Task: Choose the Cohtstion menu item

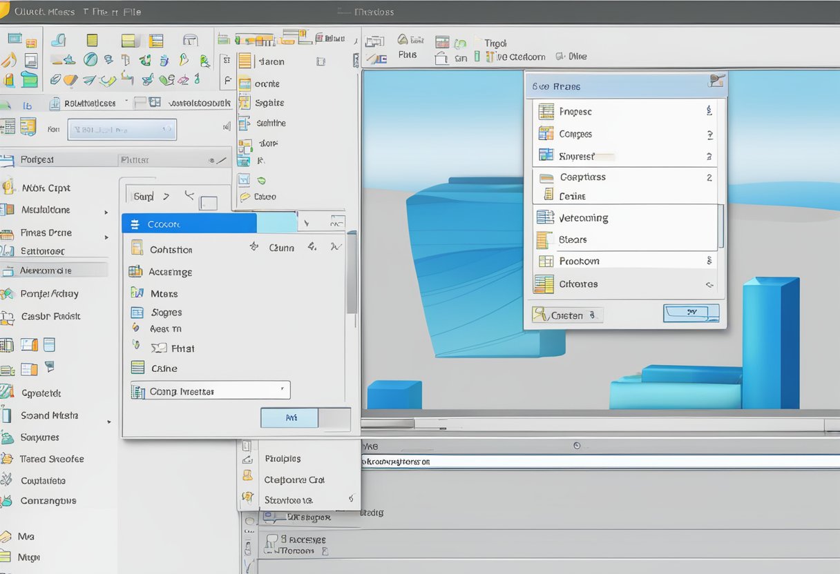Action: pyautogui.click(x=171, y=250)
